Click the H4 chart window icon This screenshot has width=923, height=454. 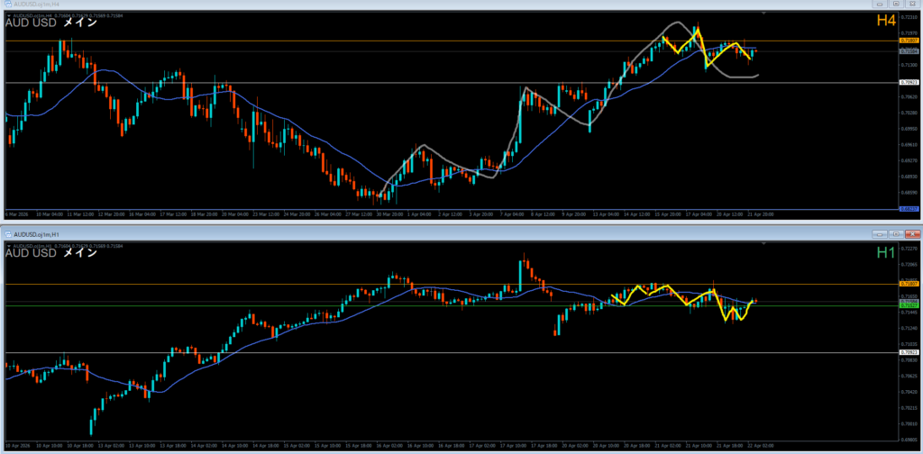[7, 5]
